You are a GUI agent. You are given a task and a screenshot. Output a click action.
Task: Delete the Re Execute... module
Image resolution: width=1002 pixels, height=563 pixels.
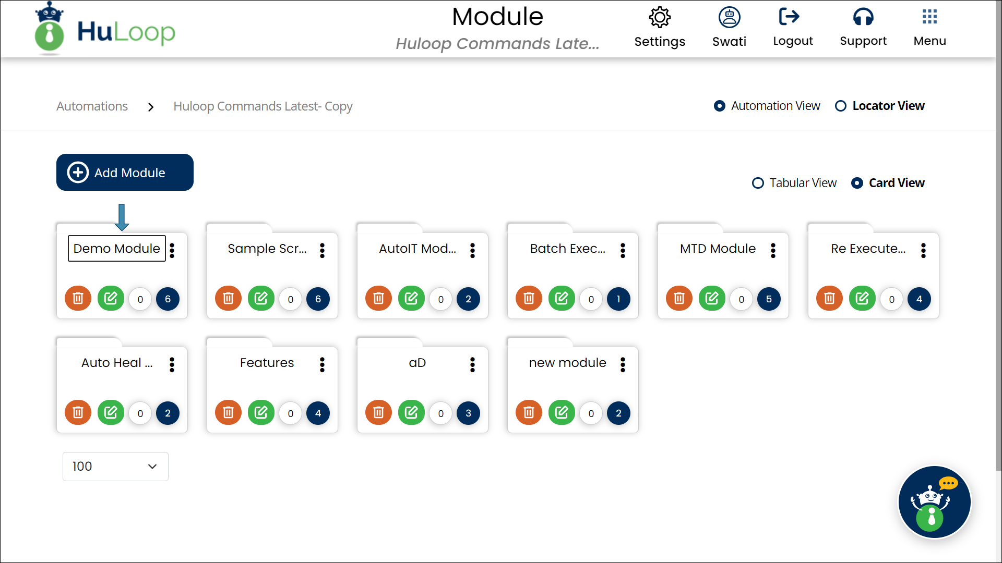(x=829, y=299)
